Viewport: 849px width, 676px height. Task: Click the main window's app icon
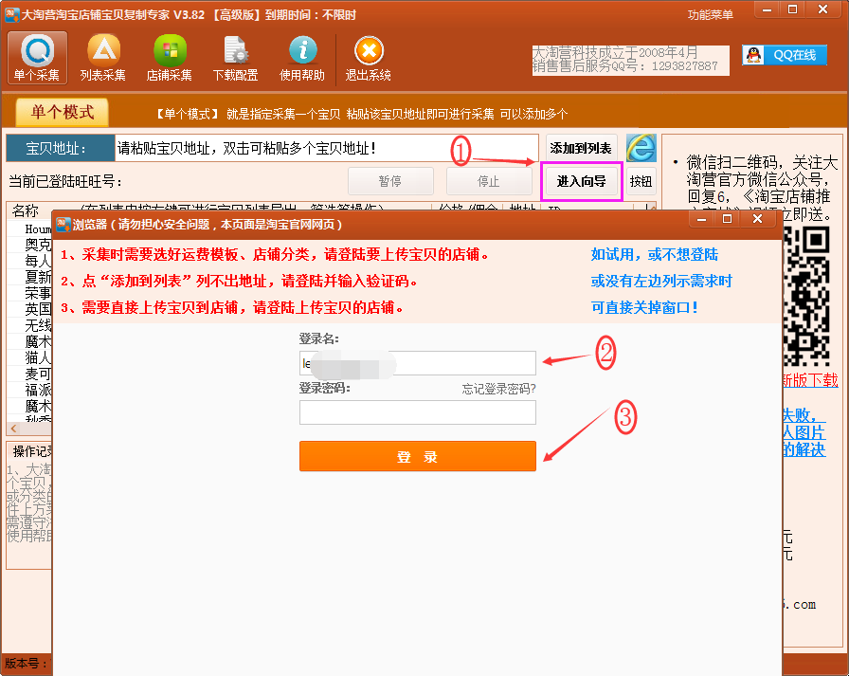[x=12, y=14]
